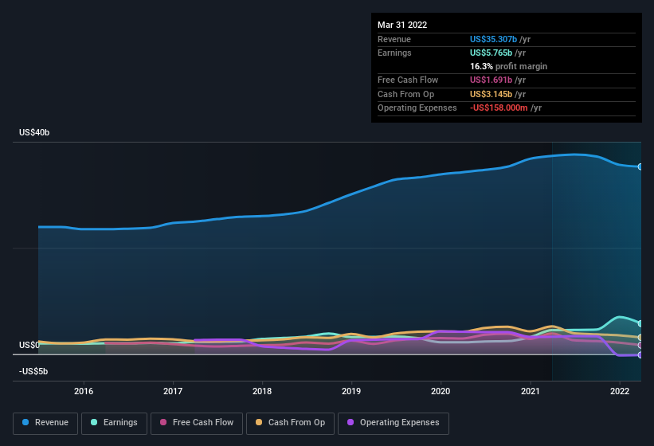654x446 pixels.
Task: Click the 2022 x-axis label
Action: click(x=620, y=391)
